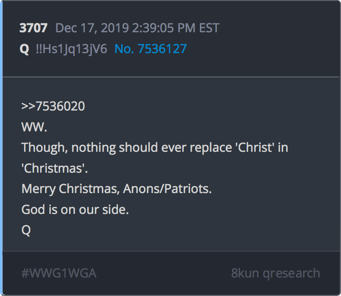
Task: Click the 'God is on our side.' line
Action: 75,209
